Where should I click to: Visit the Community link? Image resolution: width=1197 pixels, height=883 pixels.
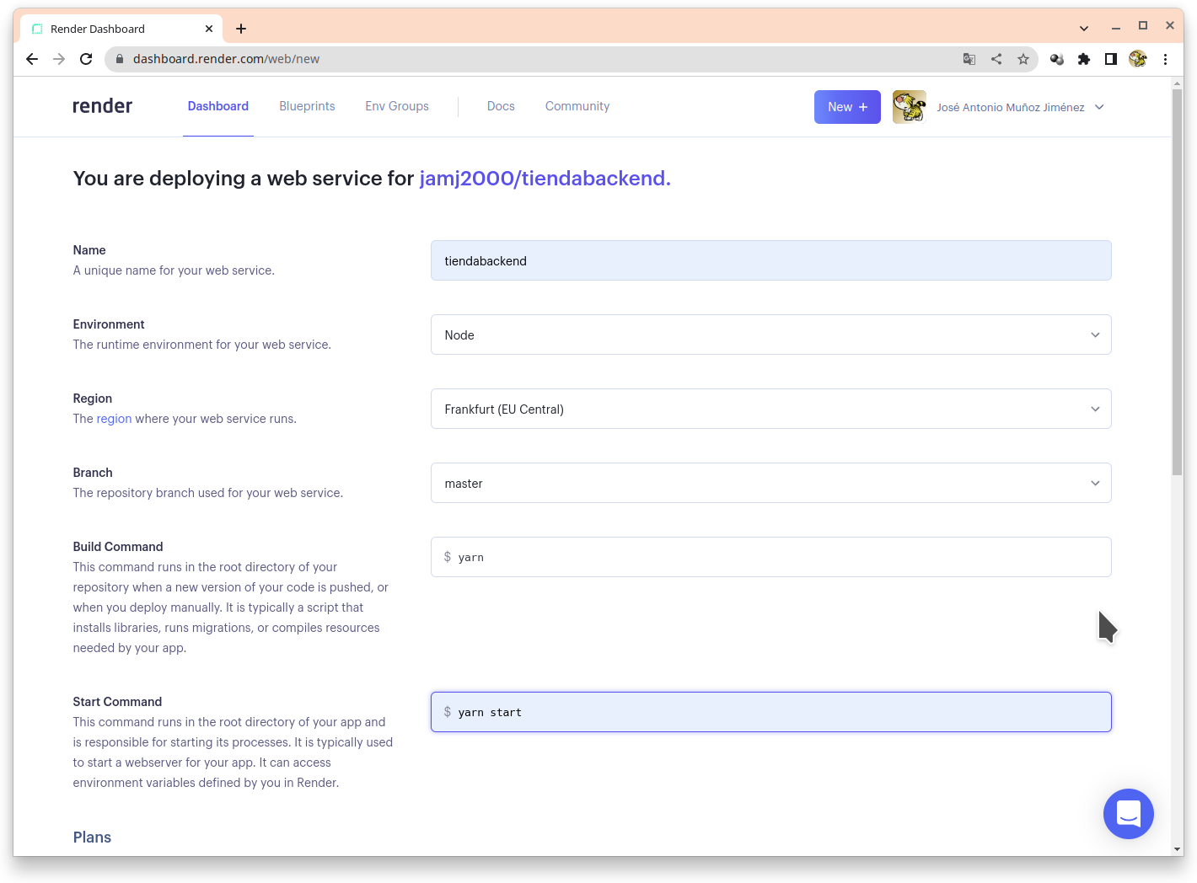577,106
